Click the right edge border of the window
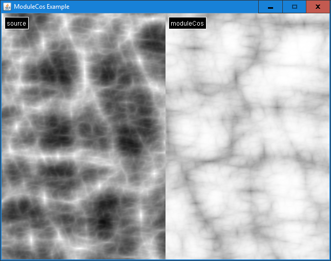Screen dimensions: 331x261 point(330,136)
